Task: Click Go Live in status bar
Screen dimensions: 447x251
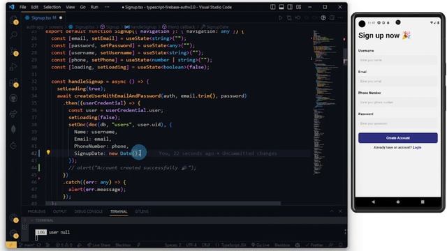Action: [261, 245]
